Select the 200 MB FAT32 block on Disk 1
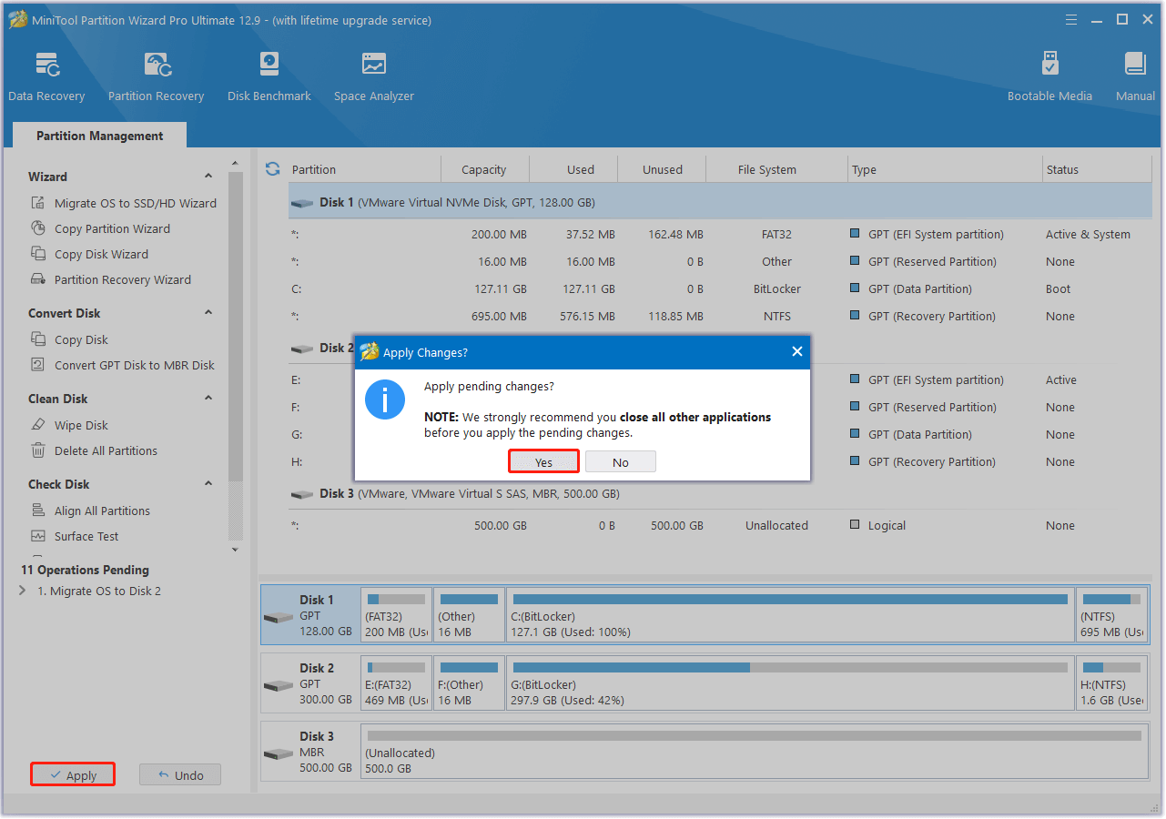 (397, 614)
